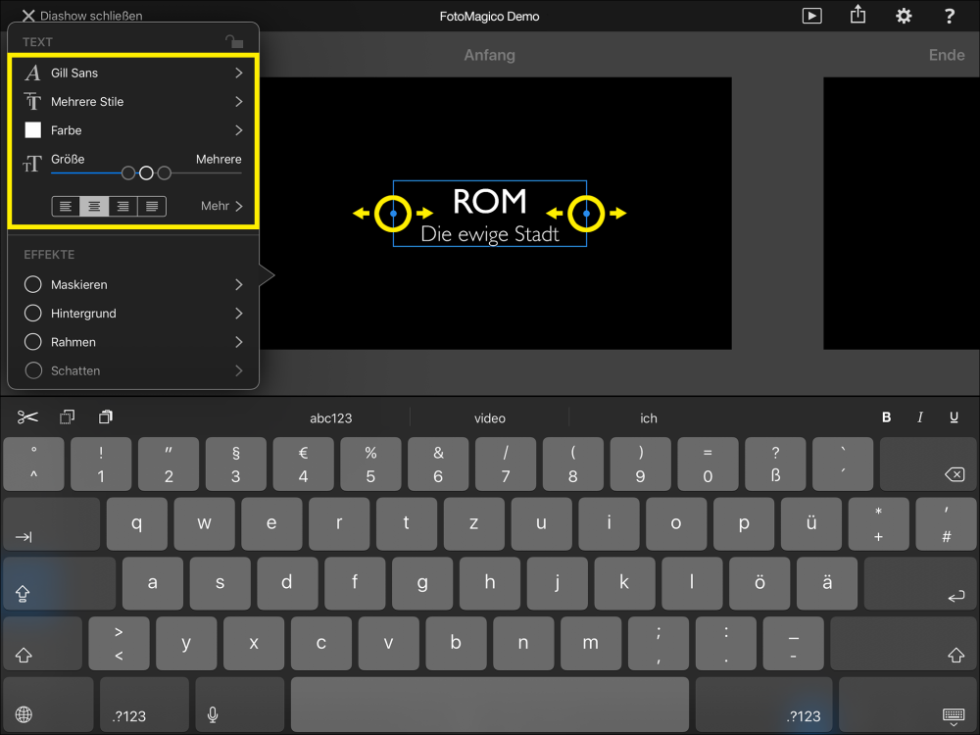
Task: Start dictation with microphone key
Action: [240, 704]
